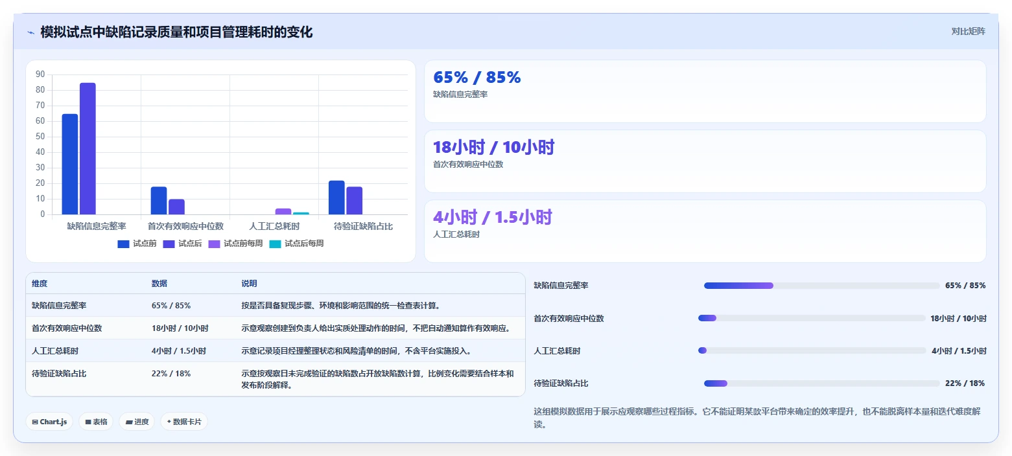Viewport: 1012px width, 456px height.
Task: Click the 说明 table column header
Action: click(x=249, y=284)
